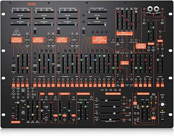This screenshot has height=136, width=174.
Task: Click the VCO 1 saw output jack
Action: [27, 37]
